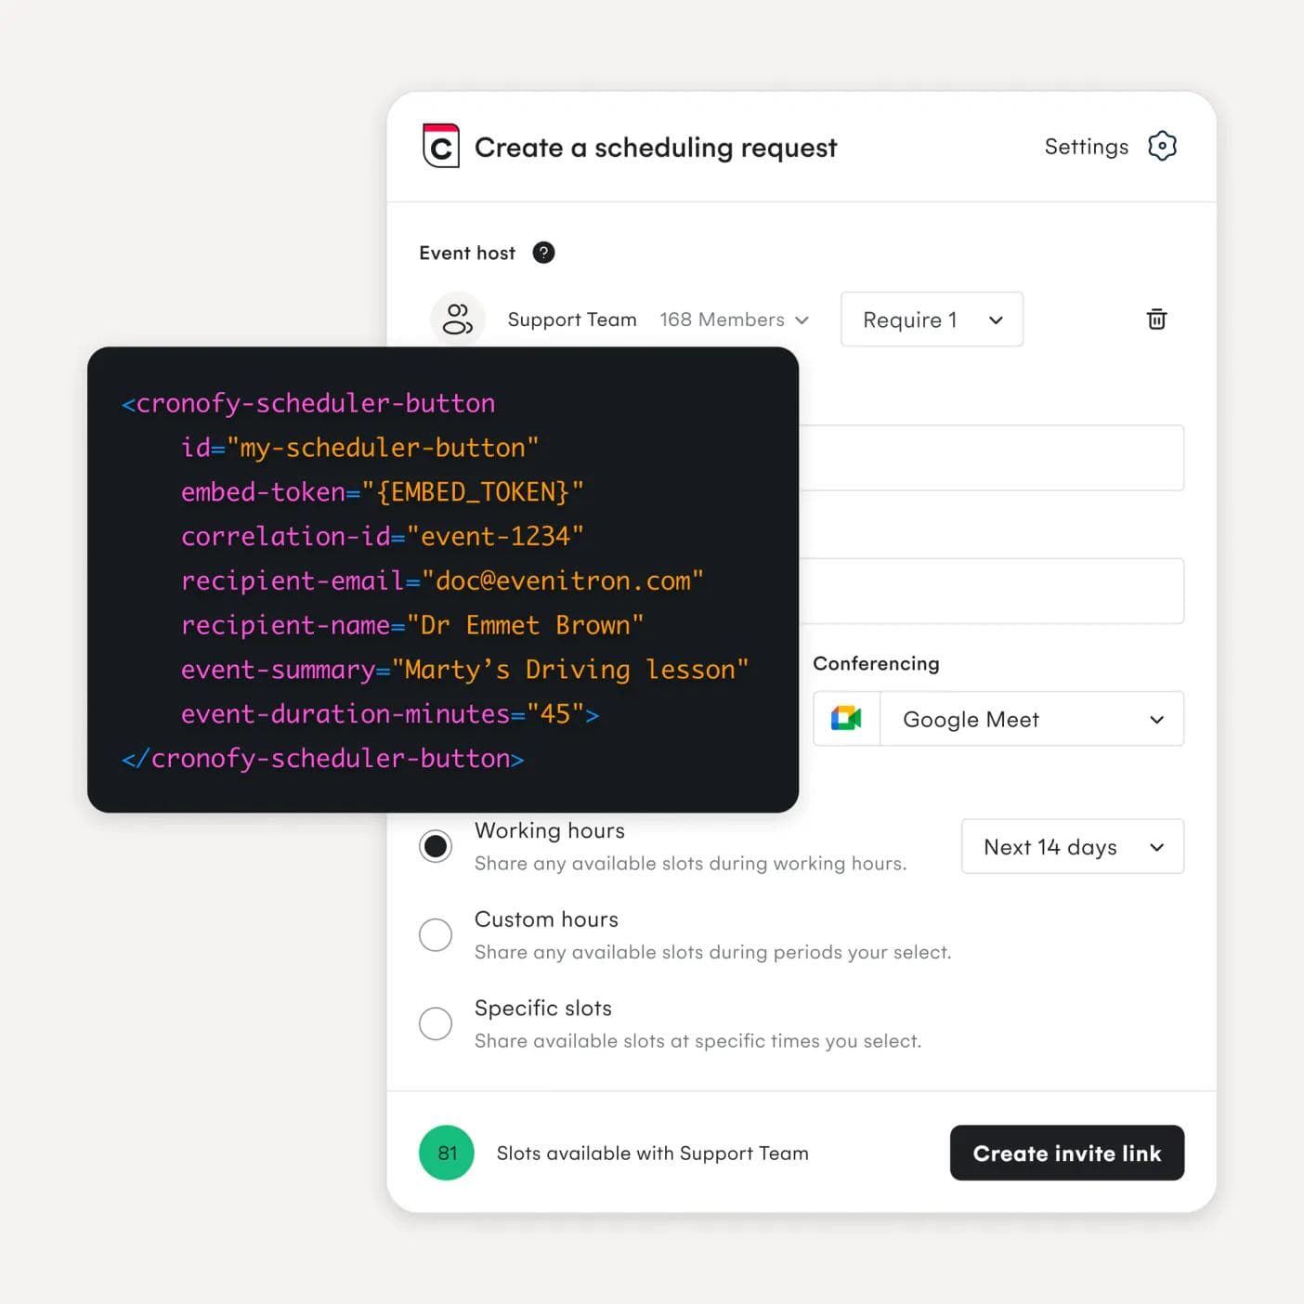Click the cronofy-scheduler-button code snippet panel
1304x1304 pixels.
pos(442,580)
